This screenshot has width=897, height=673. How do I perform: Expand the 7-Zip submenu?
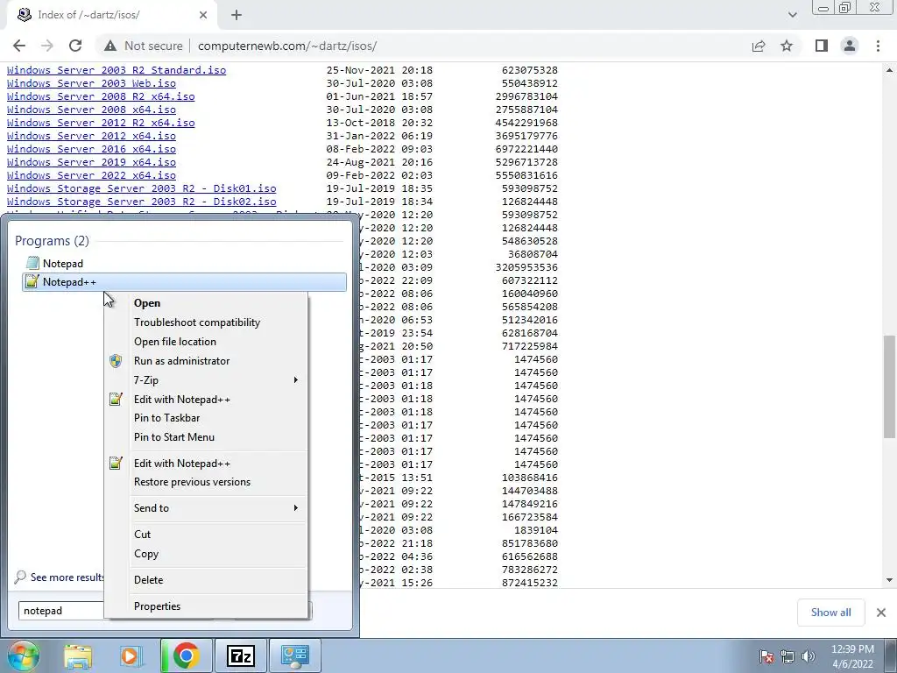tap(206, 380)
